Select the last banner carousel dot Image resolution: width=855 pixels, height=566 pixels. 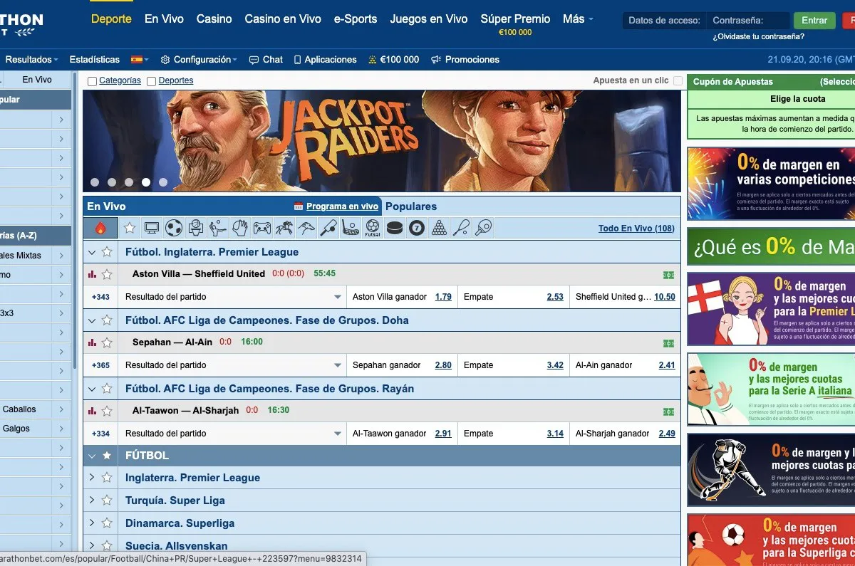point(163,182)
